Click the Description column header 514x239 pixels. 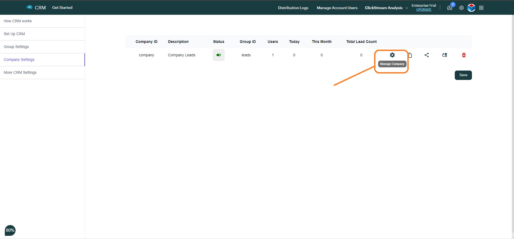pyautogui.click(x=178, y=42)
